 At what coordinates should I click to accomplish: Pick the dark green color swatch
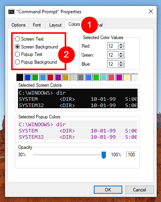[35, 77]
